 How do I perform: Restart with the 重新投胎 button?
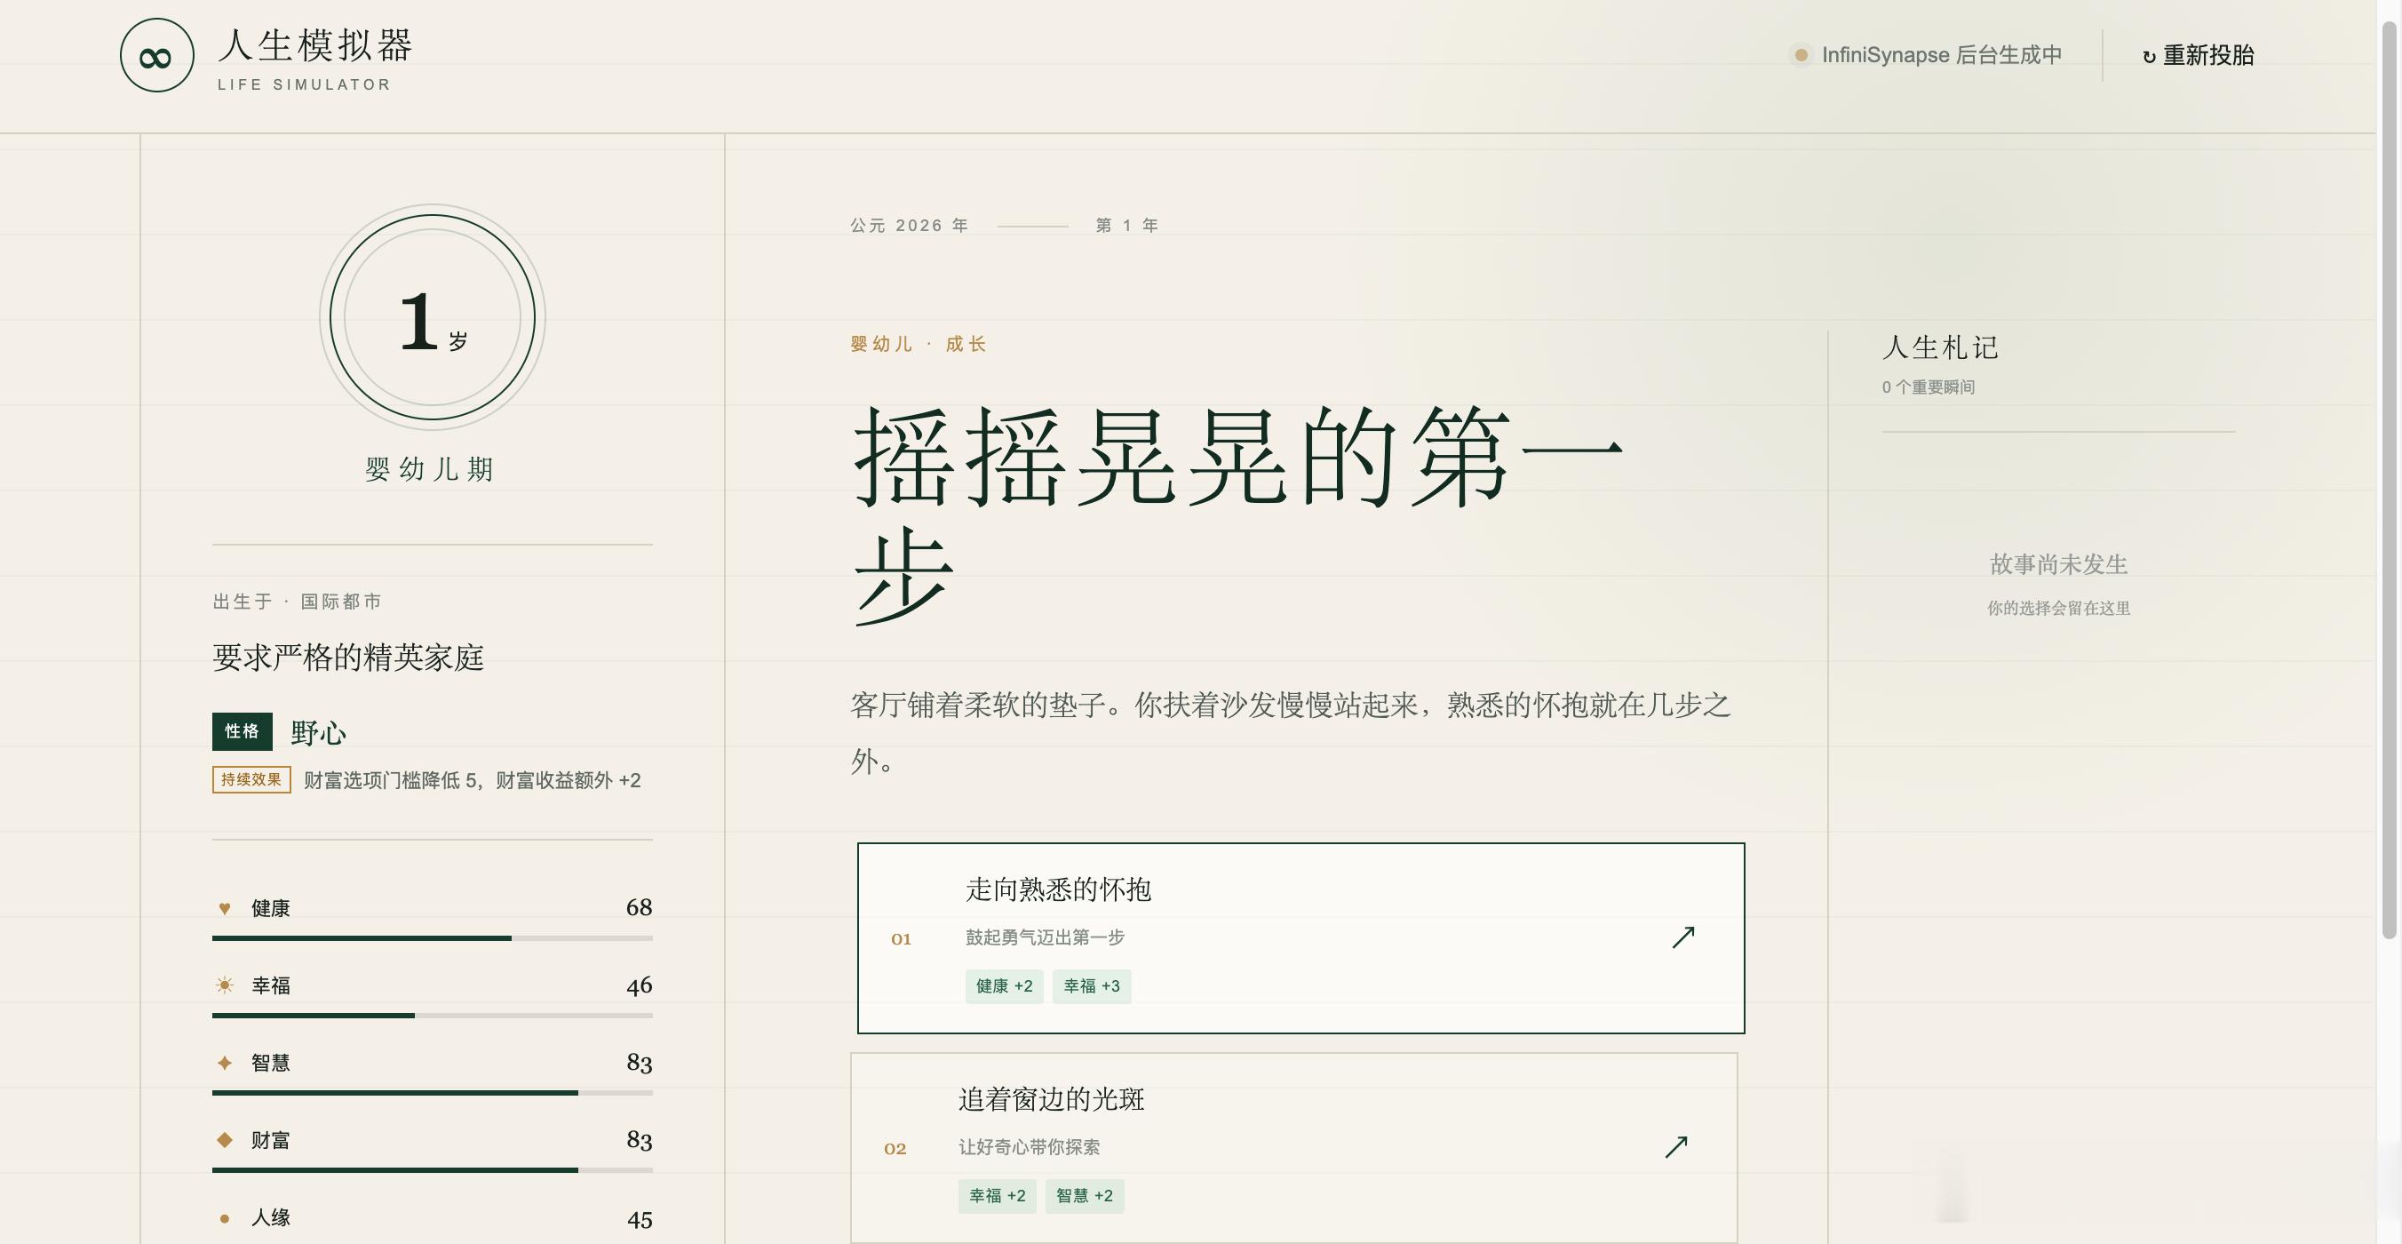click(2198, 55)
